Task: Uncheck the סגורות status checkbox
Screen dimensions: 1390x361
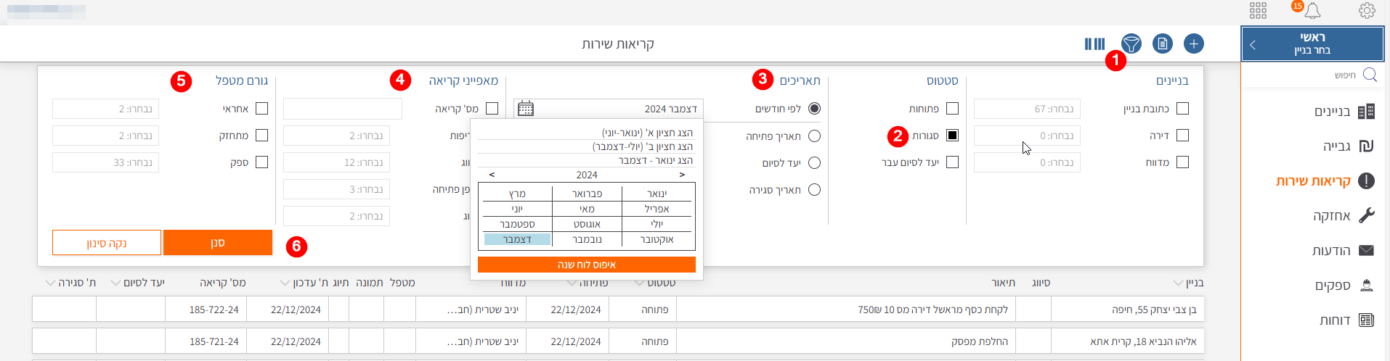Action: tap(952, 136)
